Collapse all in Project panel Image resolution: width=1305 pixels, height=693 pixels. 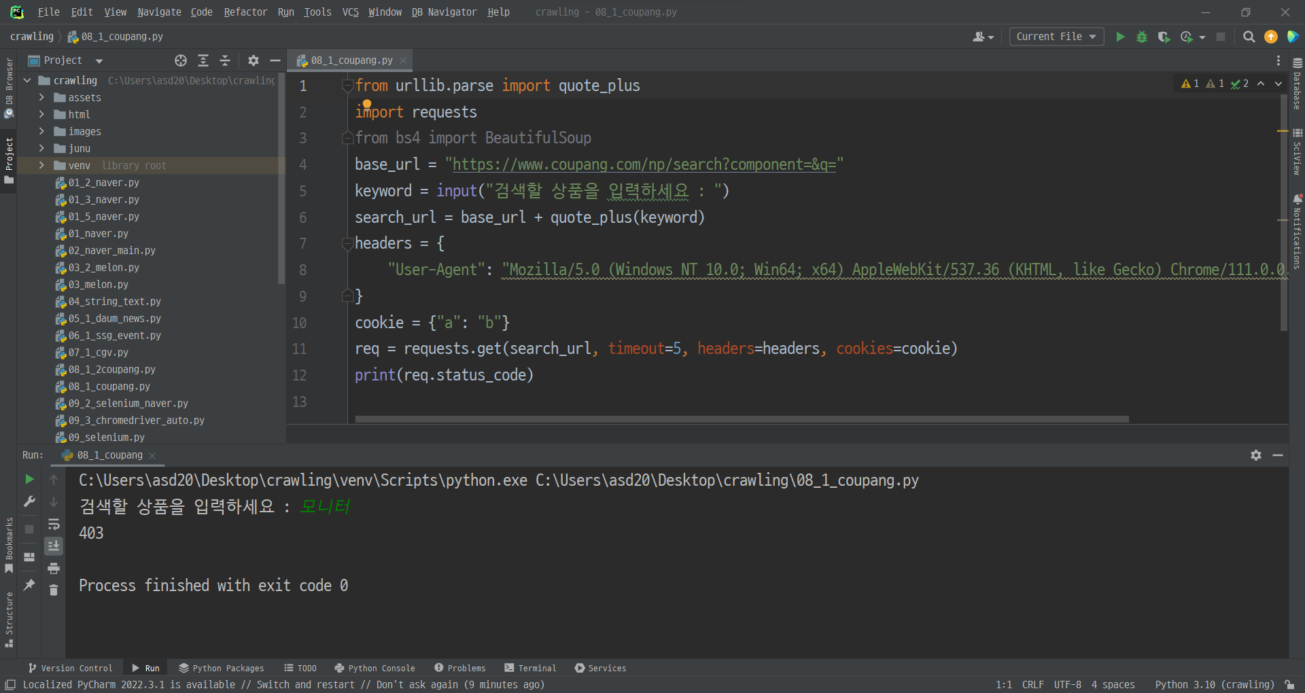click(225, 60)
